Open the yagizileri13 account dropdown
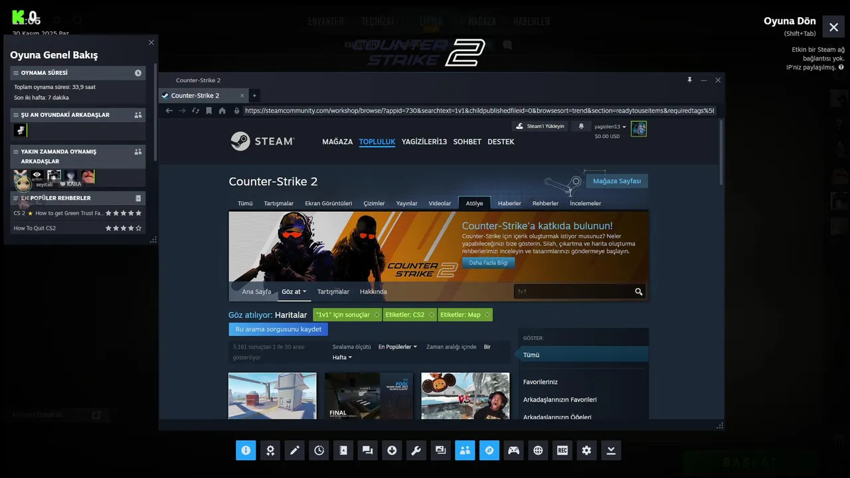 click(610, 126)
